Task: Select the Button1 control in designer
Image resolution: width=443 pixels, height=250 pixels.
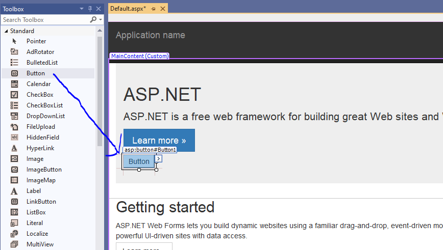Action: coord(139,161)
